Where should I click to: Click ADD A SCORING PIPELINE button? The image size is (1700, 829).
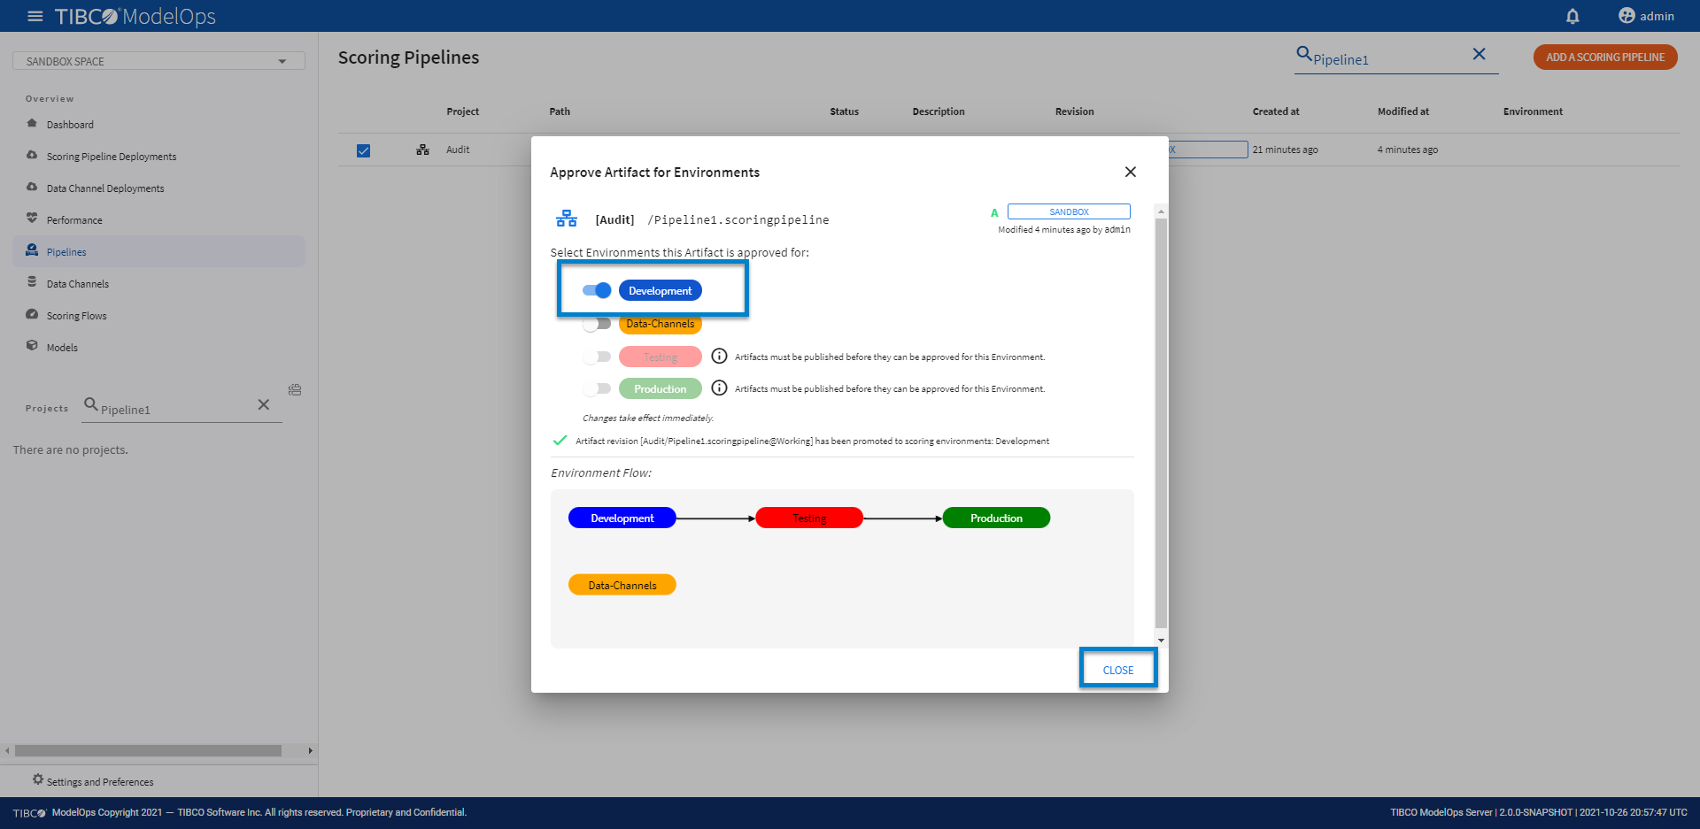click(1605, 57)
